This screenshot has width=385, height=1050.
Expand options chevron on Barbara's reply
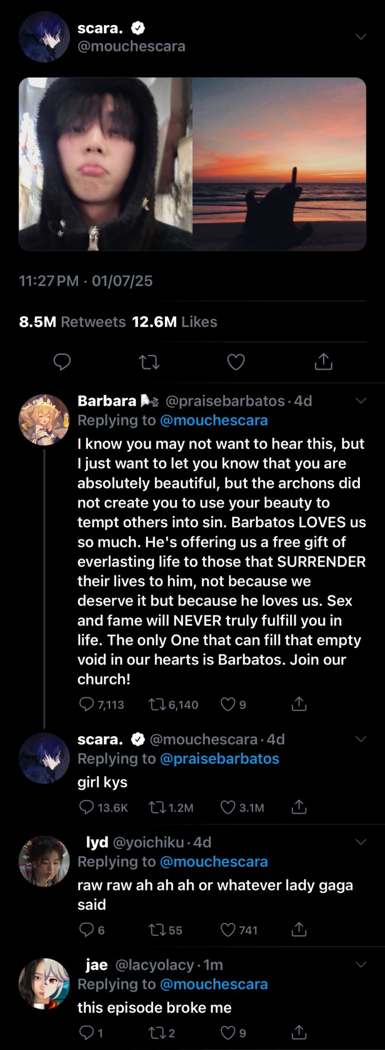coord(360,401)
